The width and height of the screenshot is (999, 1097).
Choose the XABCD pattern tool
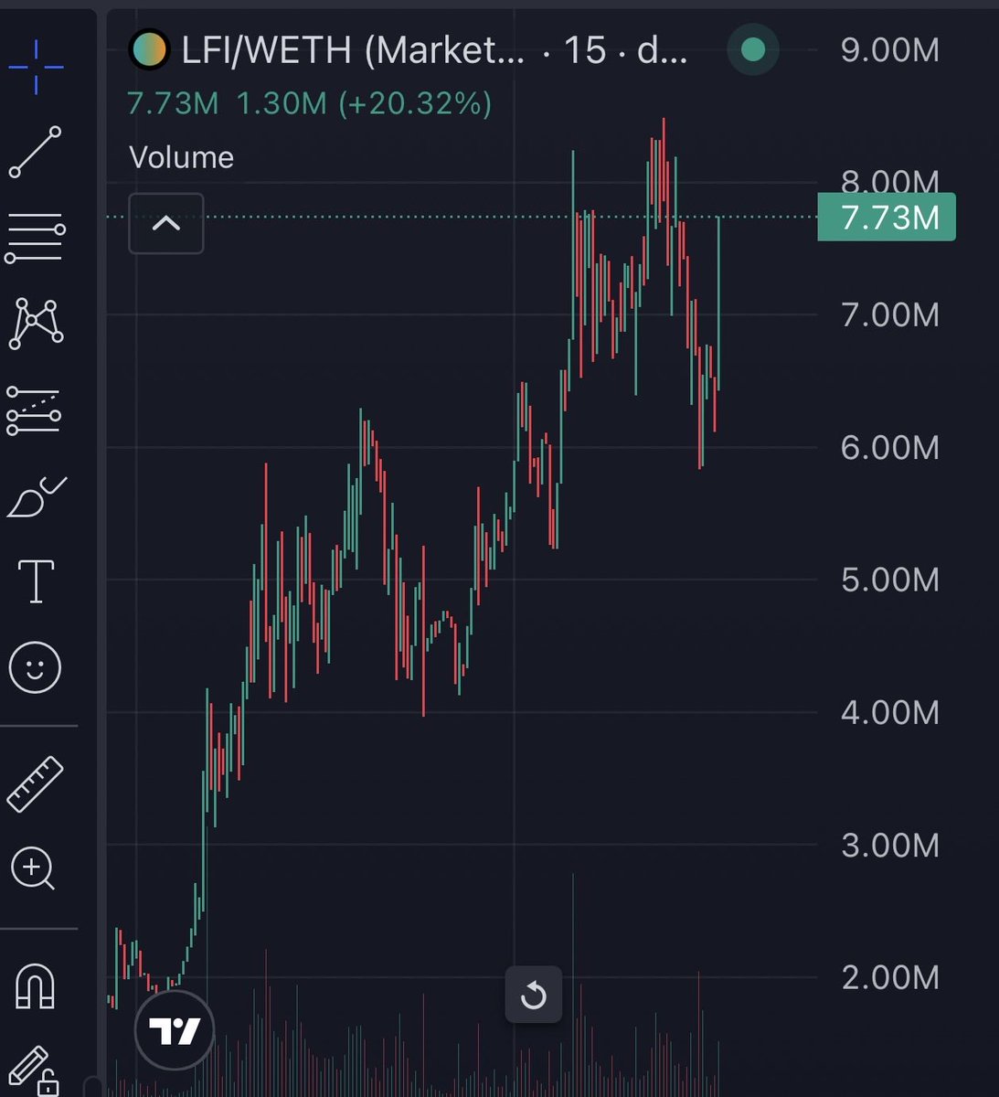point(36,324)
